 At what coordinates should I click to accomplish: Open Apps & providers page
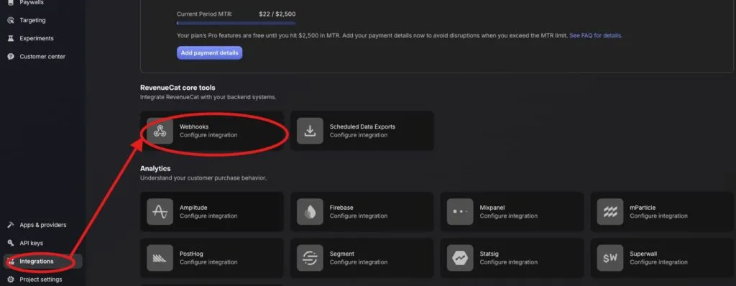(42, 225)
